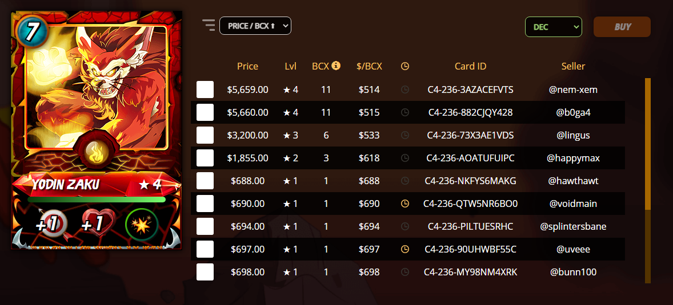Click the yellow clock icon in @uveee row

click(x=404, y=249)
